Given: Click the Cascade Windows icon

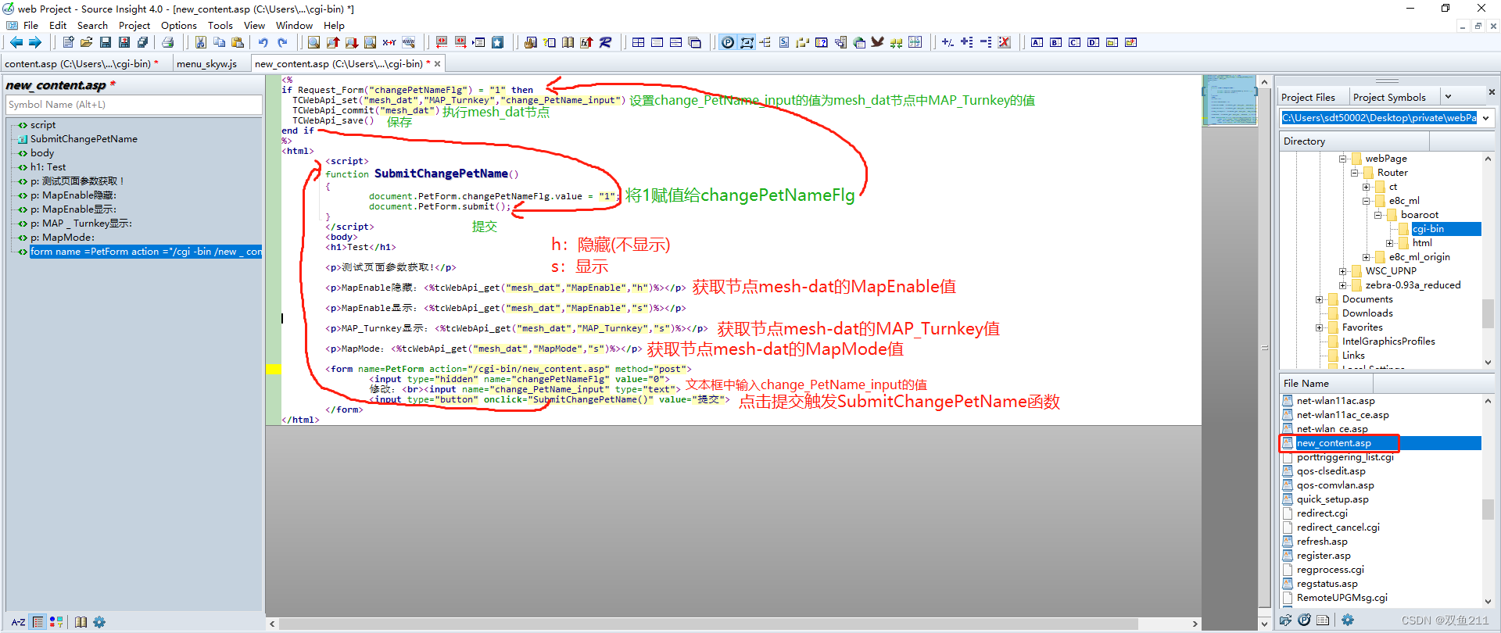Looking at the screenshot, I should pos(694,42).
